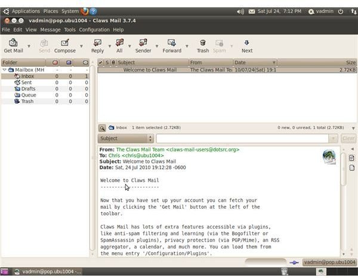Sort by From column header
Screen dimensions: 358x278
211,63
